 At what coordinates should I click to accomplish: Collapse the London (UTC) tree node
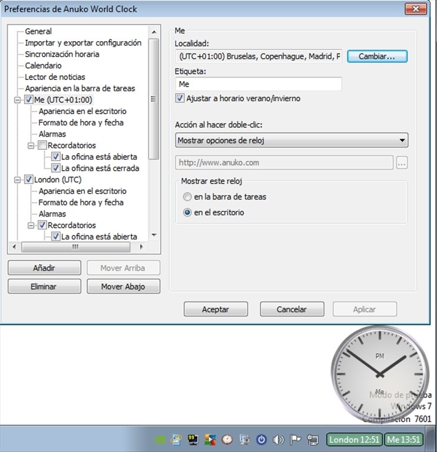(18, 180)
